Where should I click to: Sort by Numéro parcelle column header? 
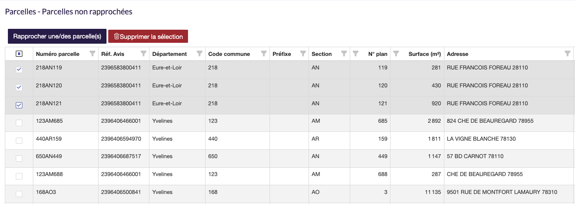58,54
